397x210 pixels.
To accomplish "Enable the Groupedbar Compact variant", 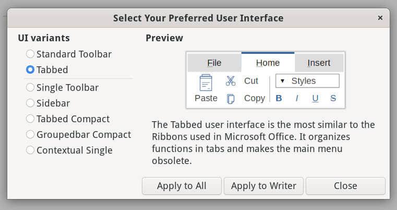I will coord(30,135).
